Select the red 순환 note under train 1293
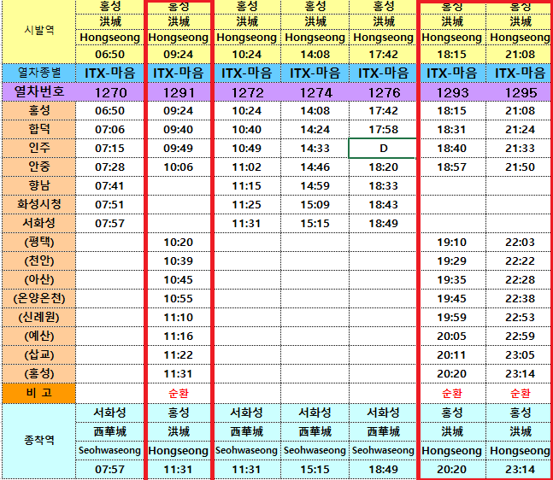553x480 pixels. [x=452, y=393]
